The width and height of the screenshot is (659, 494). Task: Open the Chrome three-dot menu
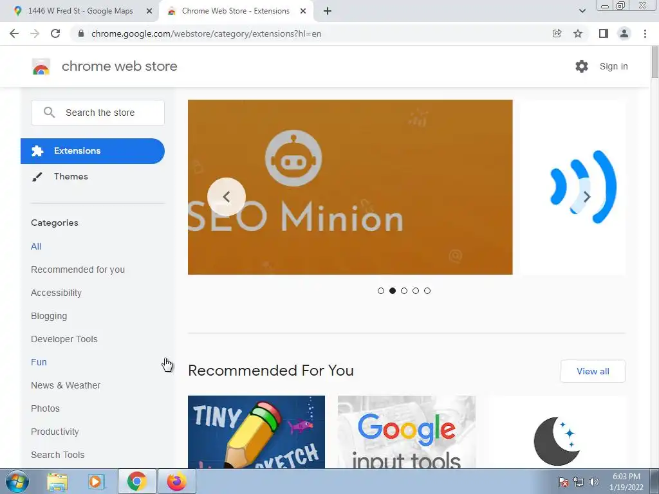(645, 33)
